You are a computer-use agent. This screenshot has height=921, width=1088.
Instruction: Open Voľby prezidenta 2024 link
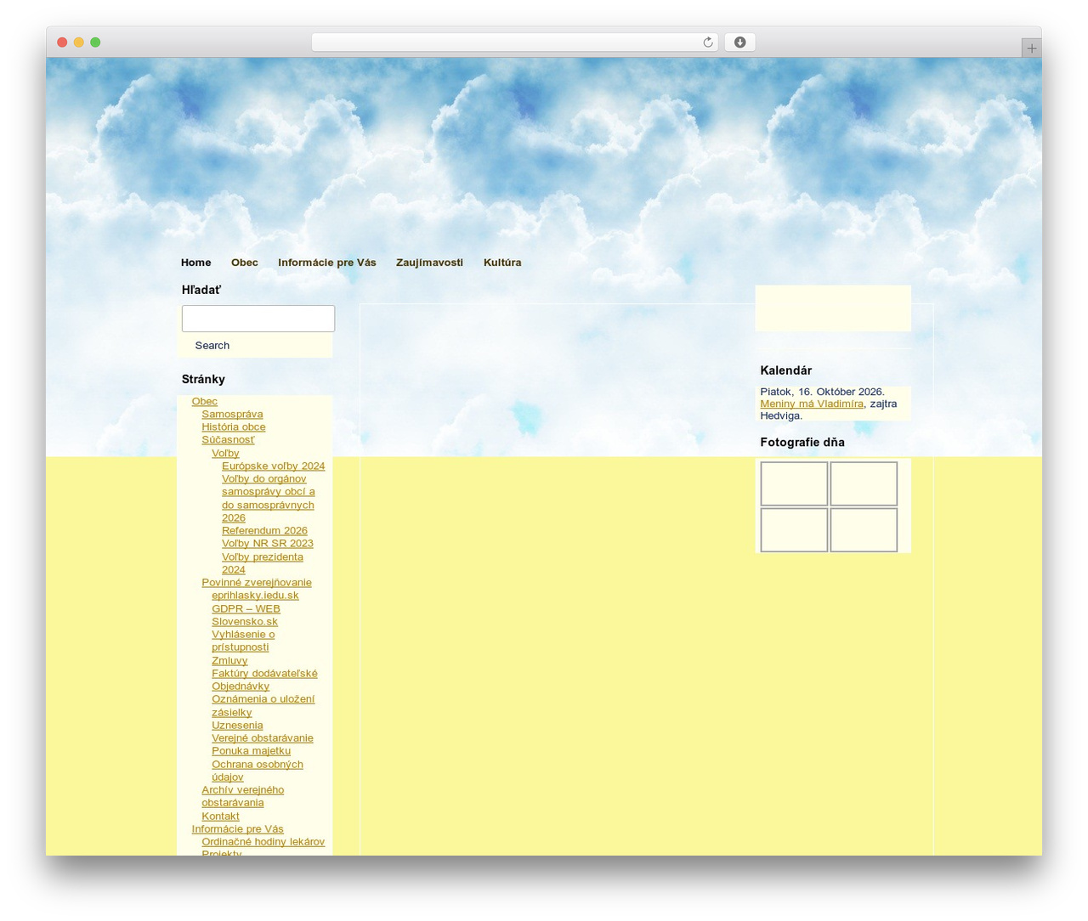point(263,563)
